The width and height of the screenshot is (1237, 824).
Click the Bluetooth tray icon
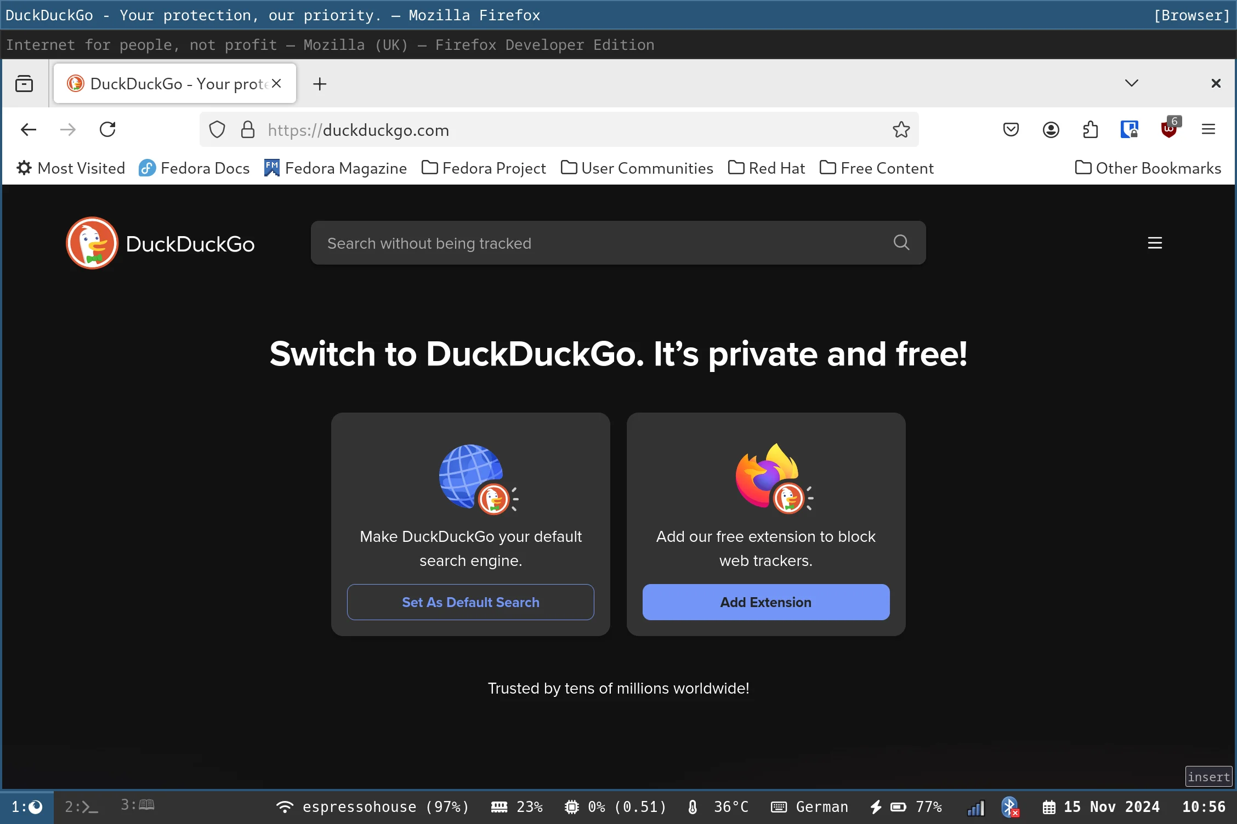[1009, 807]
